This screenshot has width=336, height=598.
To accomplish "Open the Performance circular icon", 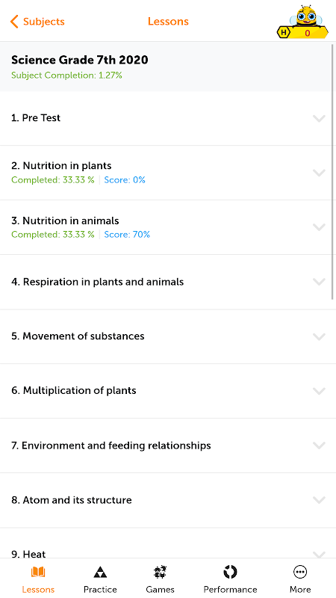I will click(230, 572).
